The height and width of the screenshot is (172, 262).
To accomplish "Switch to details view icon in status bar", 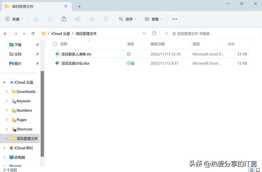I will (252, 170).
